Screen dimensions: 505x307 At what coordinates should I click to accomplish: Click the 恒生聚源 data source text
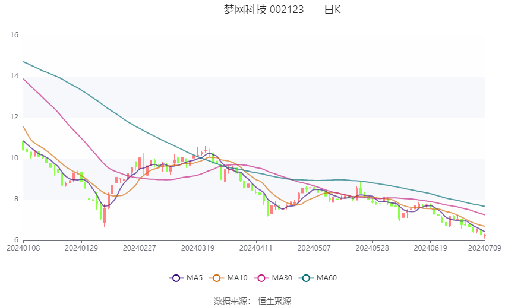(x=274, y=301)
